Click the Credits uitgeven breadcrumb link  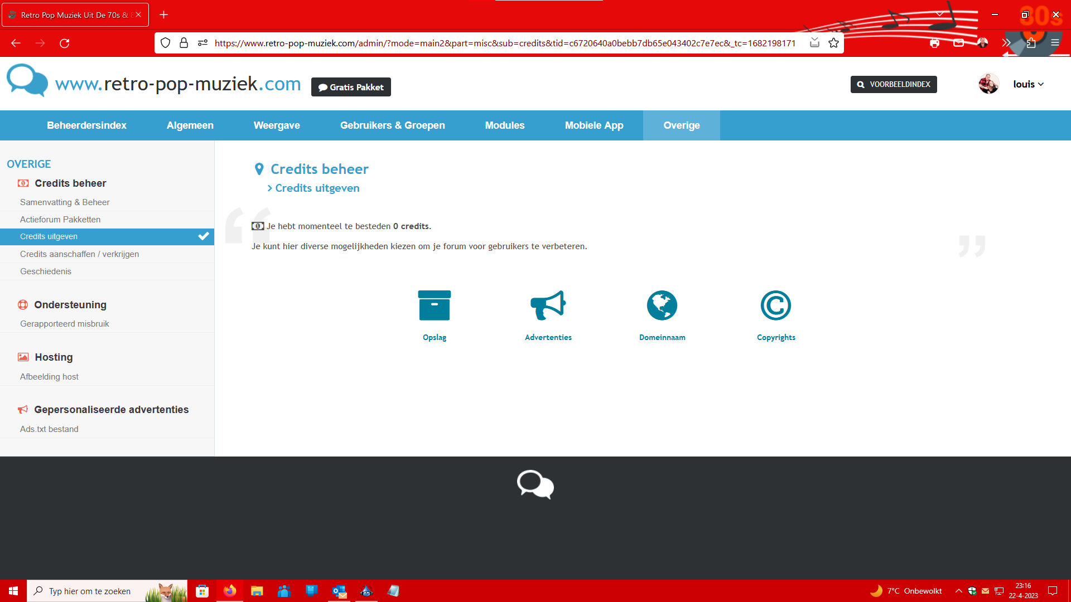[317, 188]
